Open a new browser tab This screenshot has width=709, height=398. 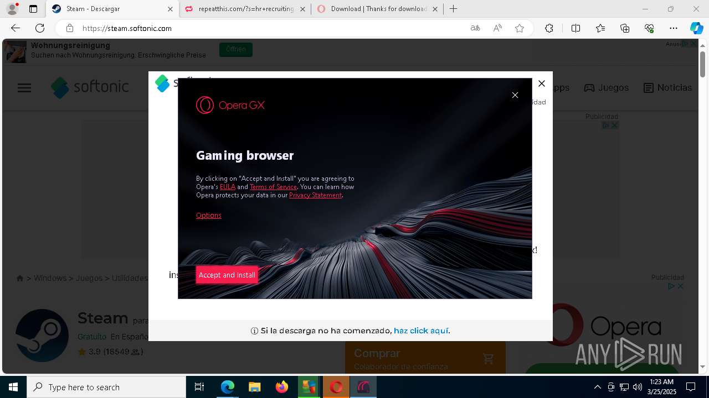(x=454, y=9)
